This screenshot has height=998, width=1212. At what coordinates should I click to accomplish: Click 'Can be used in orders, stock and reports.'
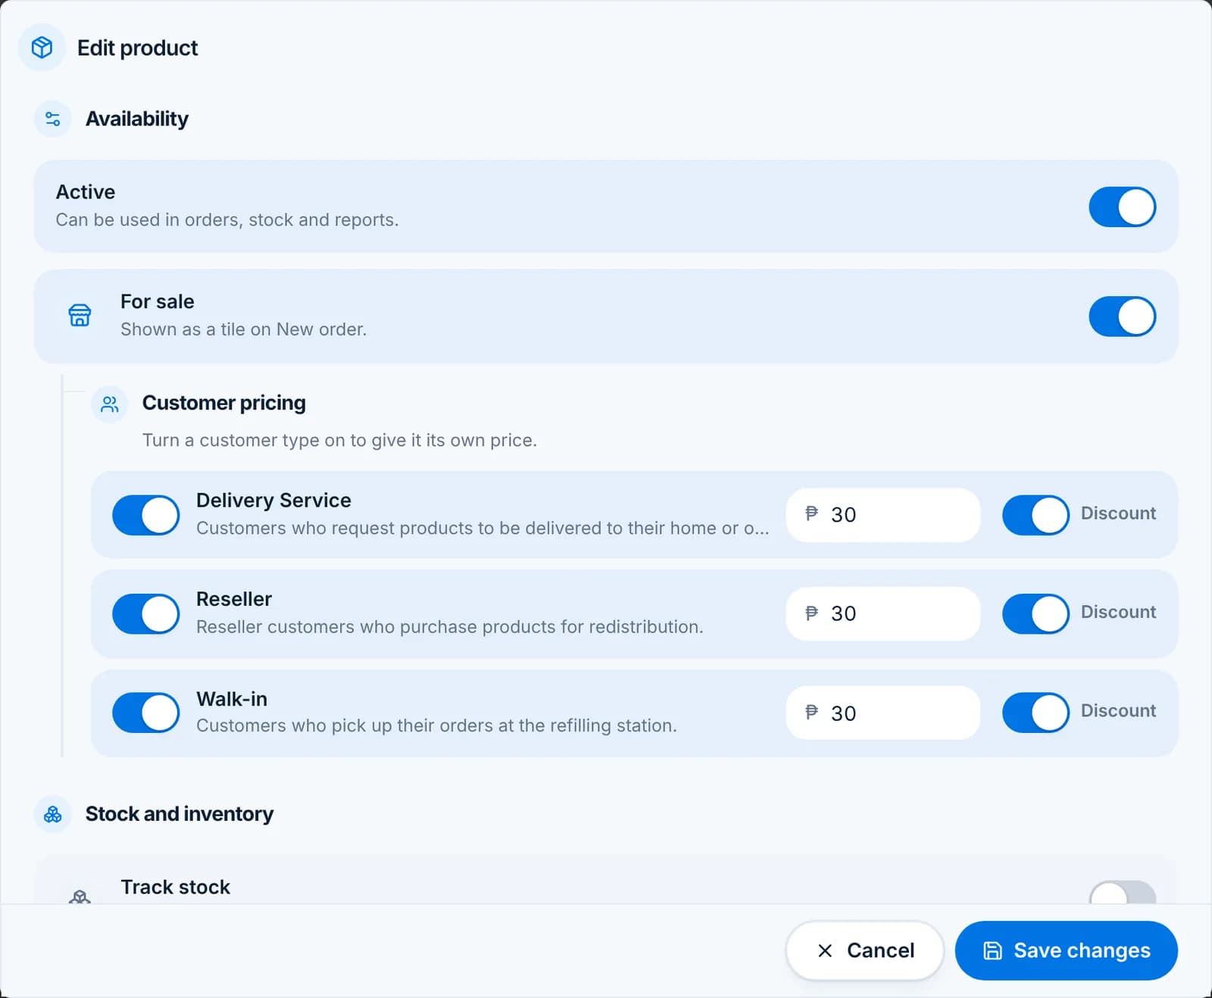227,220
